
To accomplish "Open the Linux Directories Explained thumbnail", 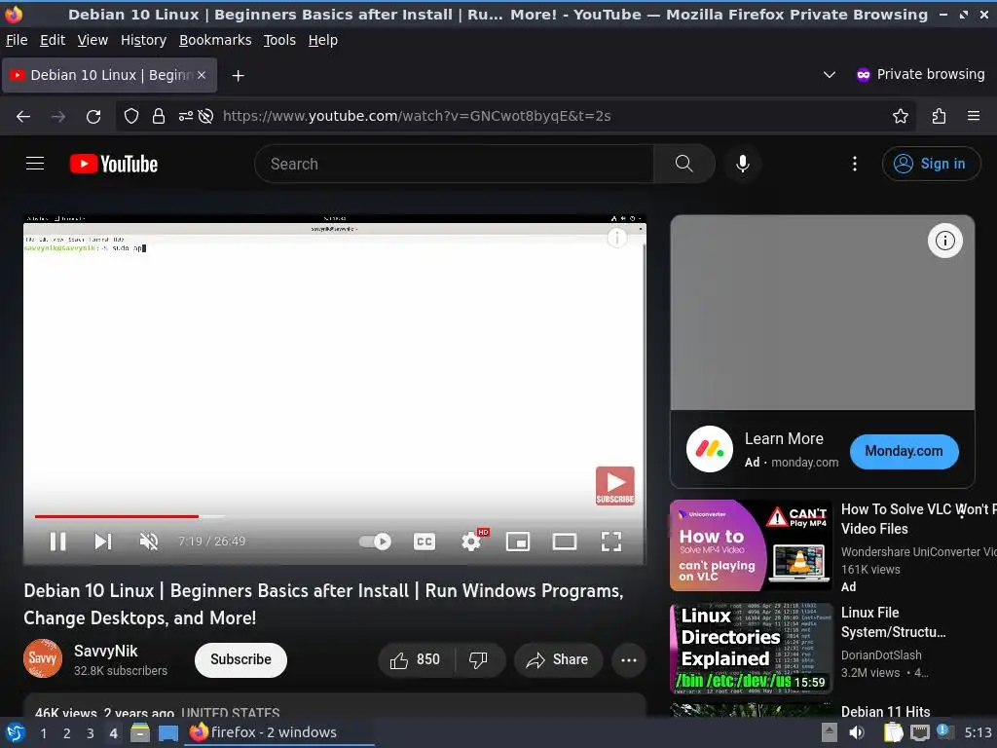I will (751, 648).
